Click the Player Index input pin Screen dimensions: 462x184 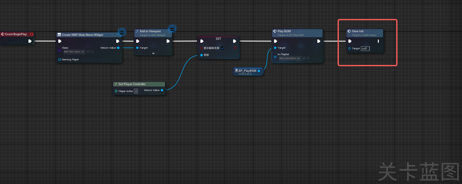[x=116, y=91]
